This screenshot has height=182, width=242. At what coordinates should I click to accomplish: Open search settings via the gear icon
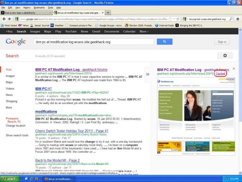tap(225, 56)
